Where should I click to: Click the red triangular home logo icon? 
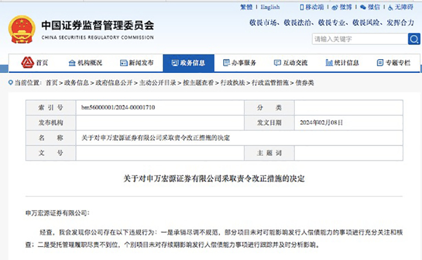(28, 63)
